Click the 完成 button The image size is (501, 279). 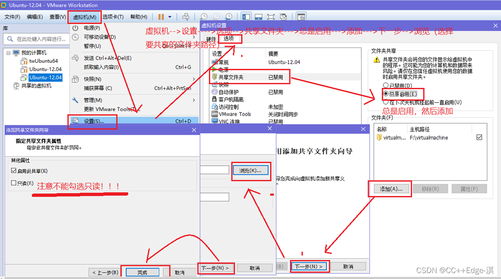coord(142,272)
